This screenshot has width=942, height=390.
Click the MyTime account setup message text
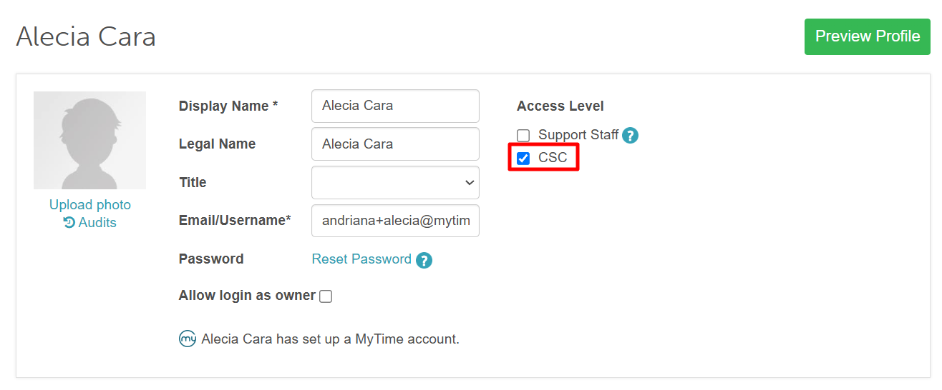coord(331,339)
